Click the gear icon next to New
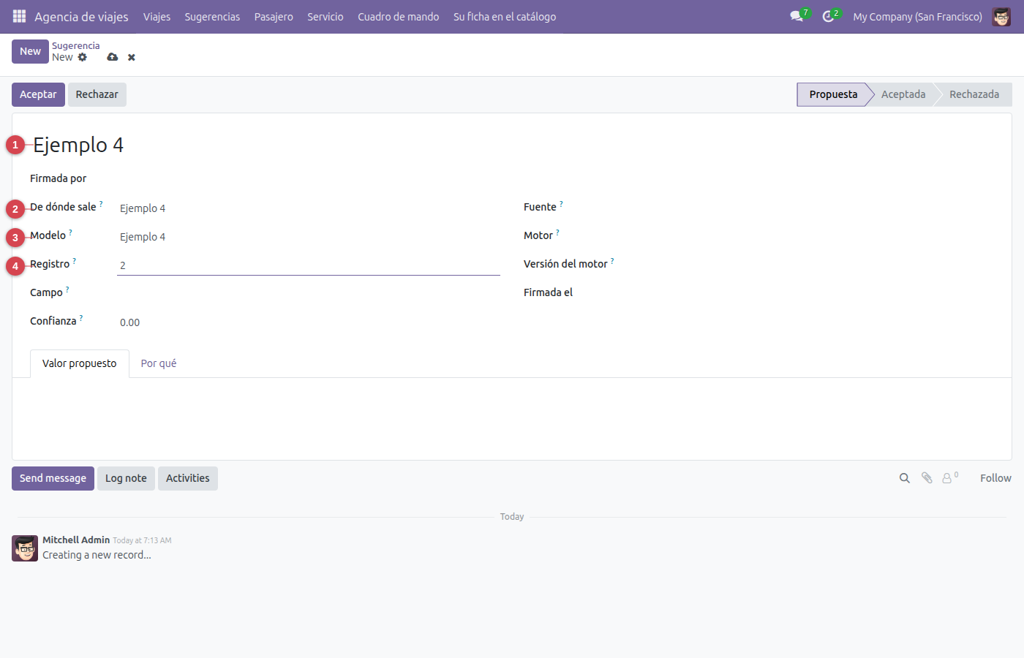 pyautogui.click(x=83, y=57)
